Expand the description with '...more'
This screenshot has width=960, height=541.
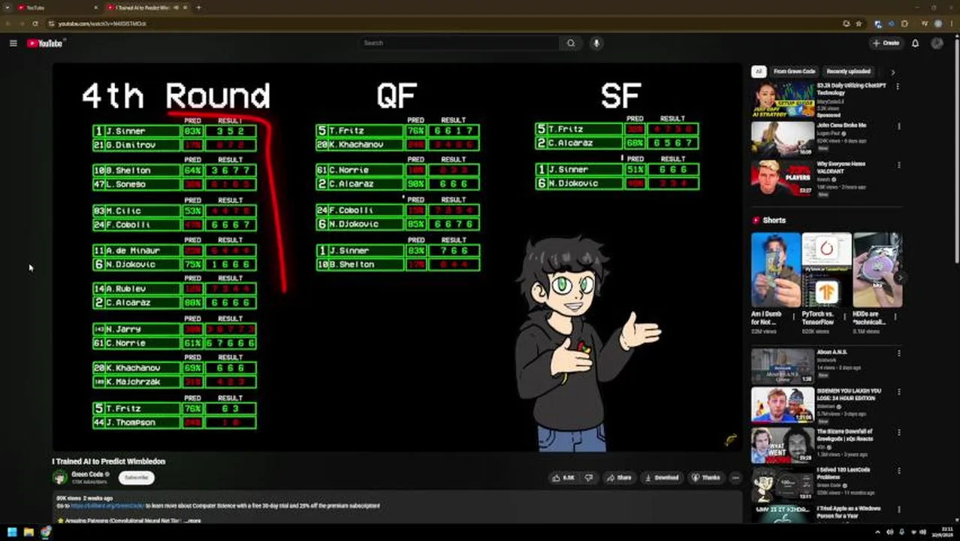(x=192, y=520)
